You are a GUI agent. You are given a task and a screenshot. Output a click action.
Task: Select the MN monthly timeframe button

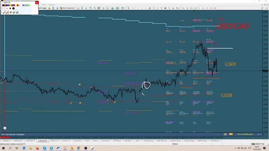[215, 8]
